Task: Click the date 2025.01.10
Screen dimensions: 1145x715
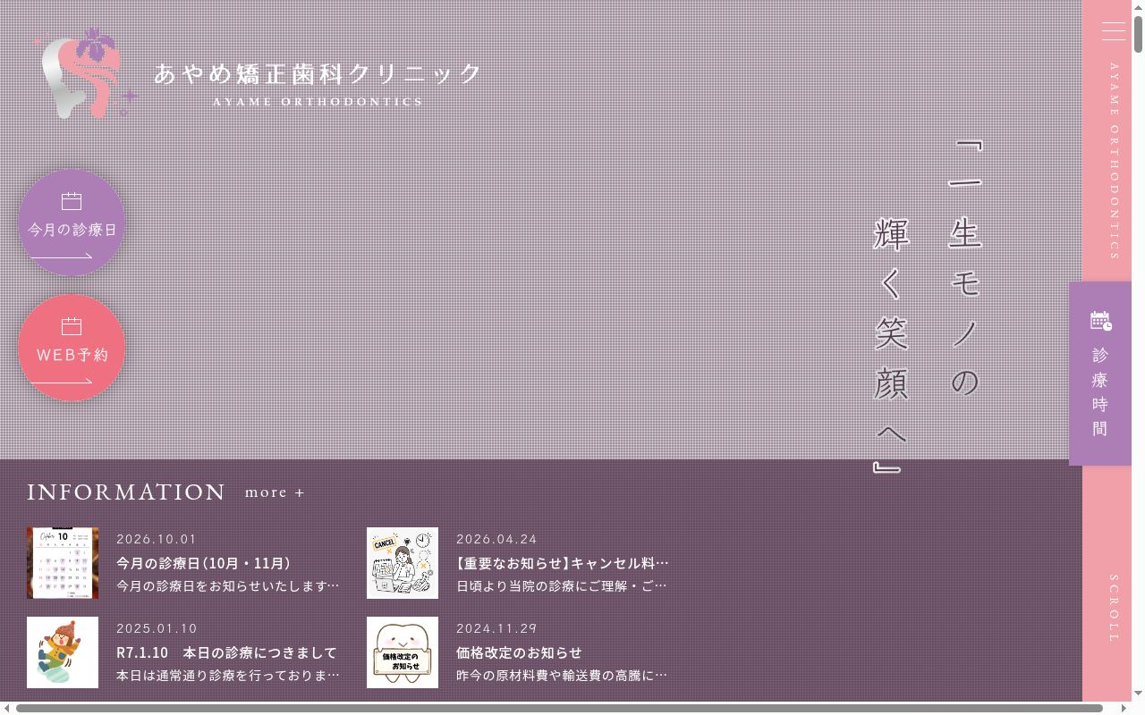Action: coord(157,628)
